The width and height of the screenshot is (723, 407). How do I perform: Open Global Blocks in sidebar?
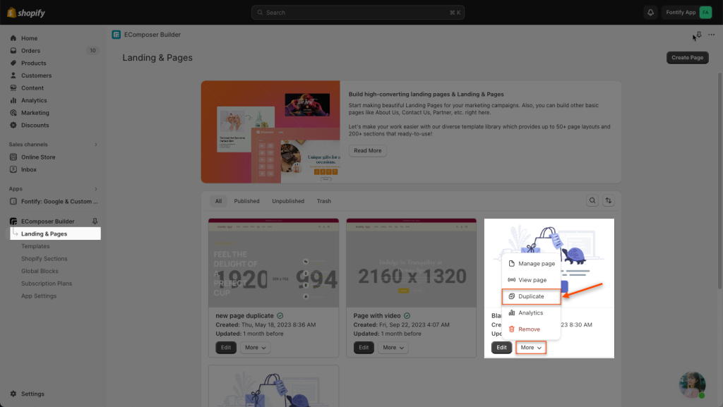[40, 271]
